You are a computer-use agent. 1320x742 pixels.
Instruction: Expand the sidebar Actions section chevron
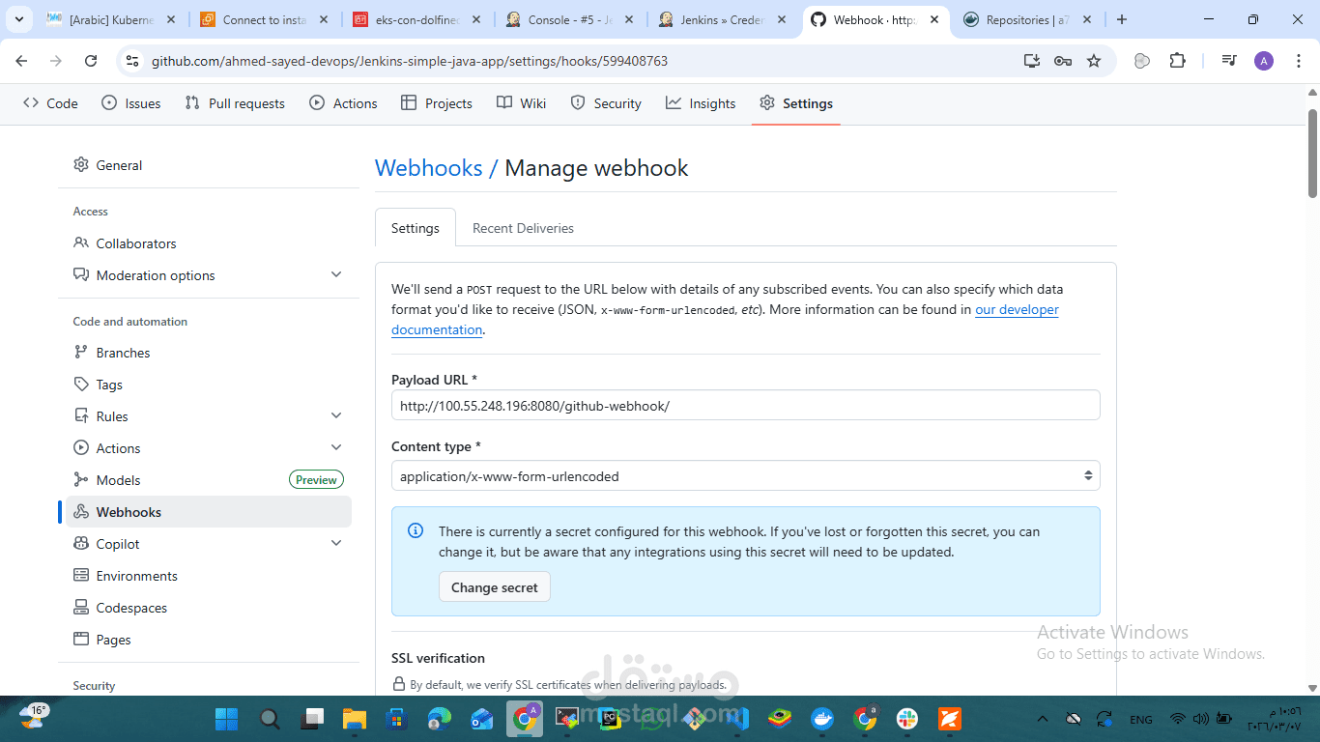pyautogui.click(x=336, y=448)
